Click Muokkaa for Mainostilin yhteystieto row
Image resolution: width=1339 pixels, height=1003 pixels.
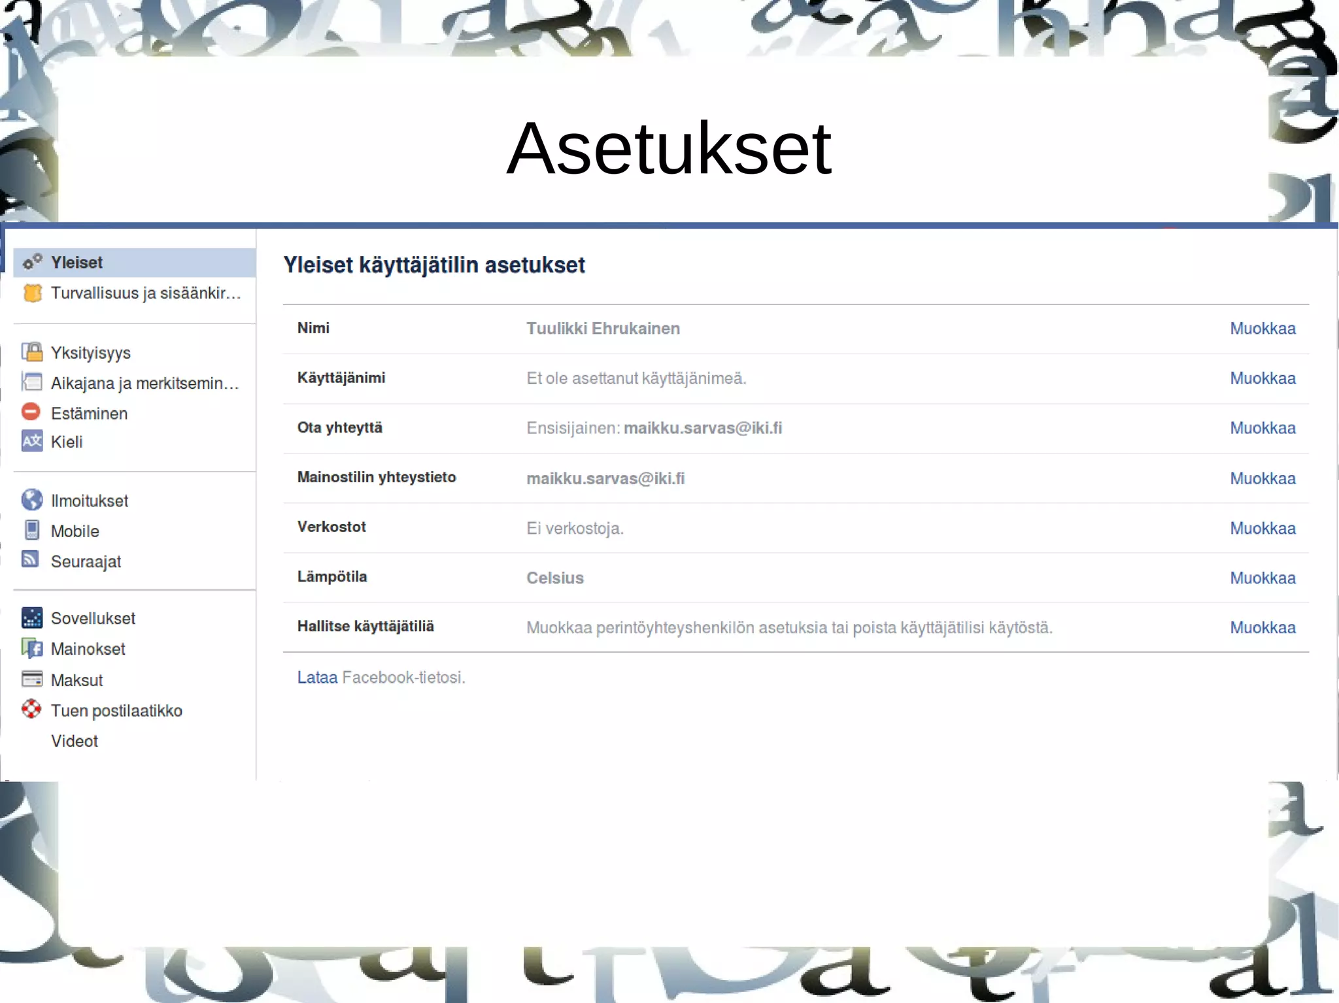pos(1263,478)
